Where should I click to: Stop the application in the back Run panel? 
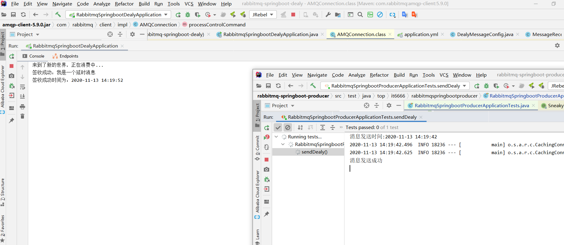(12, 66)
